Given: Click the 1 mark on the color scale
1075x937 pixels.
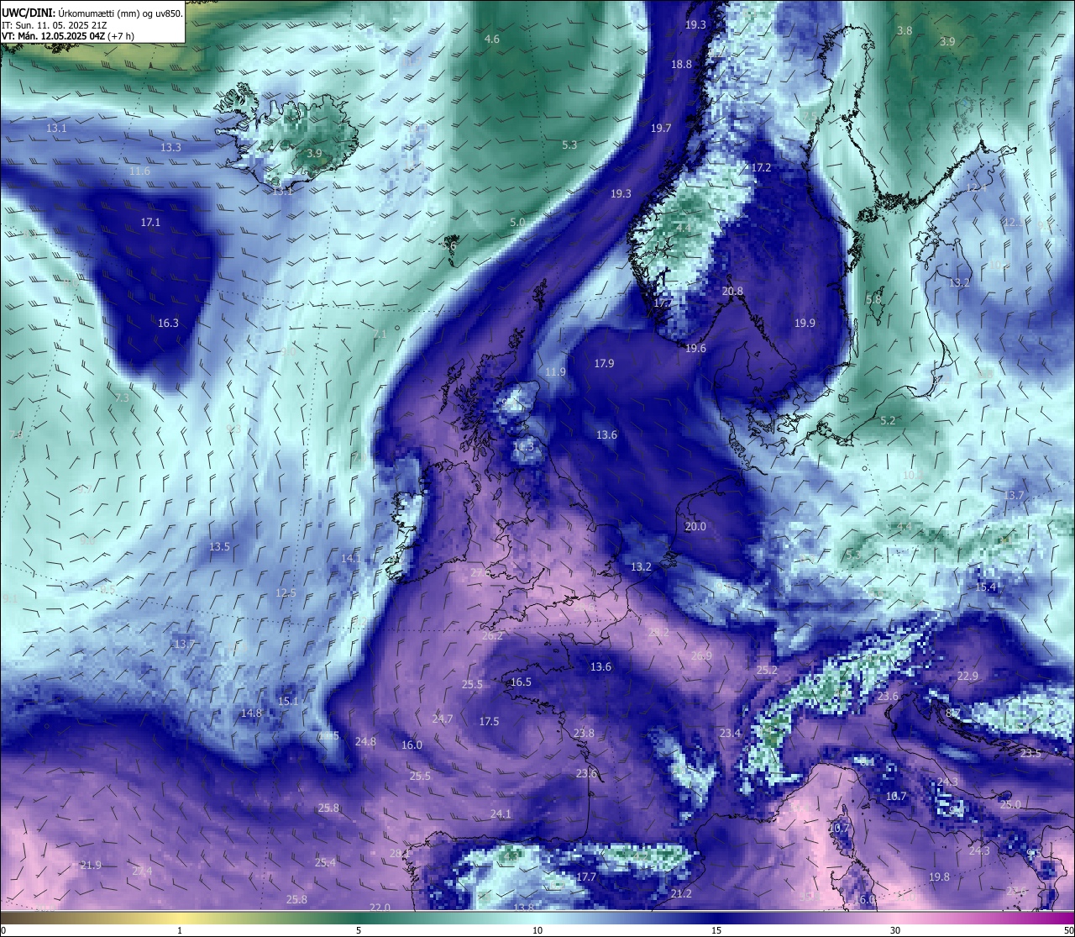Looking at the screenshot, I should (179, 930).
